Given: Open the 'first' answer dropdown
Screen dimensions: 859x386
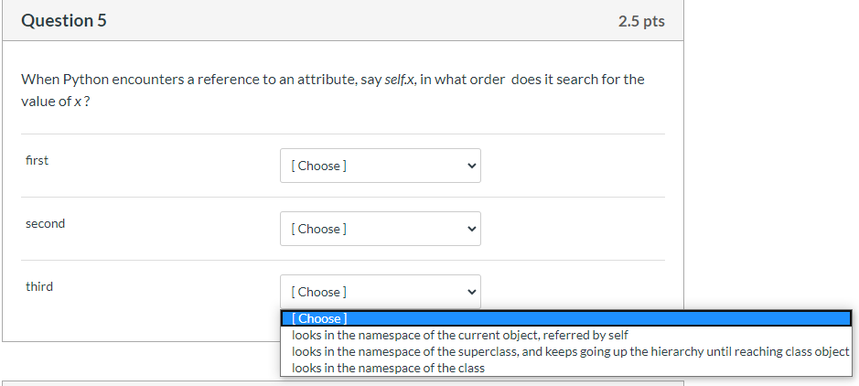Looking at the screenshot, I should [380, 166].
